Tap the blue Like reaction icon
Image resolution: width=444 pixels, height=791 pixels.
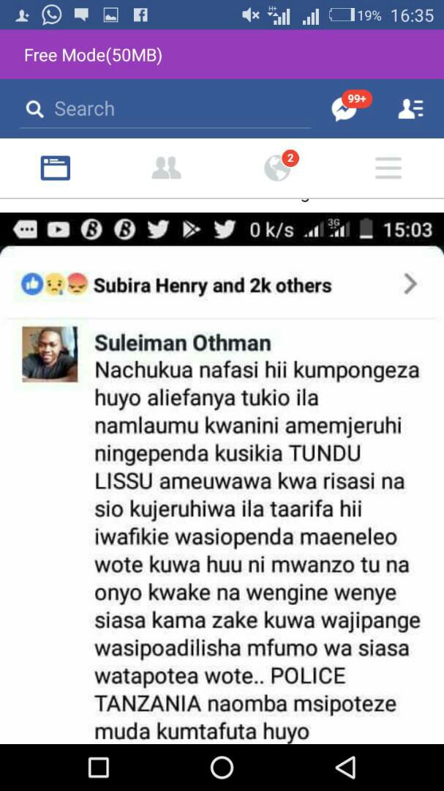coord(31,284)
